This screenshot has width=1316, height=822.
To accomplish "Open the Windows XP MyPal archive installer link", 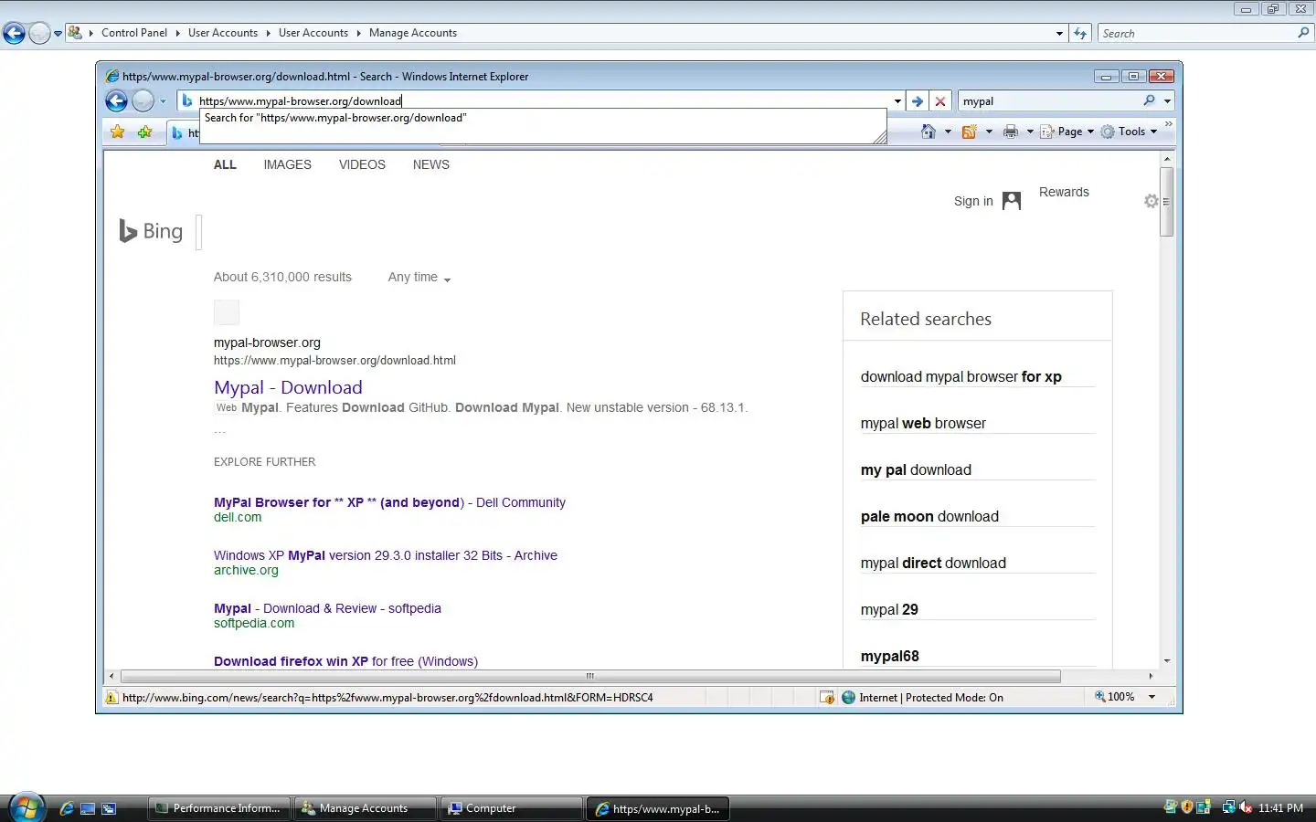I will point(386,555).
